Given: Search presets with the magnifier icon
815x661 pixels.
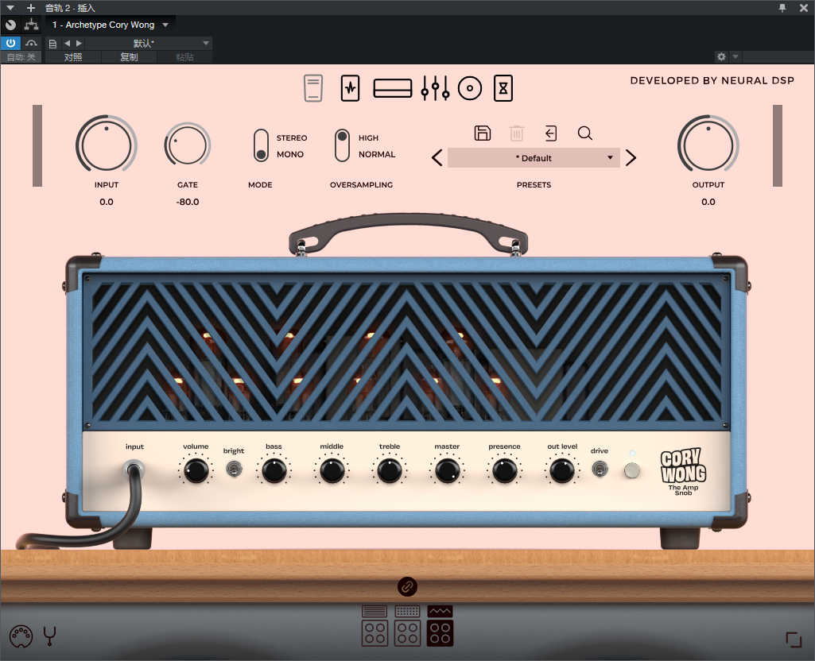Looking at the screenshot, I should [585, 133].
